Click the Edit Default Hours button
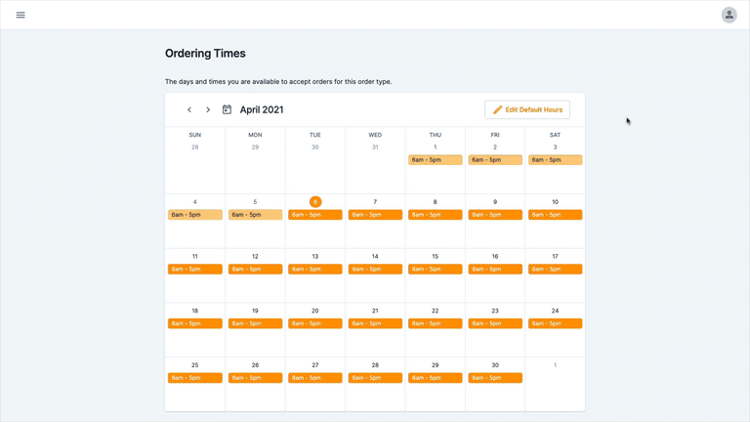Viewport: 750px width, 422px height. 527,109
